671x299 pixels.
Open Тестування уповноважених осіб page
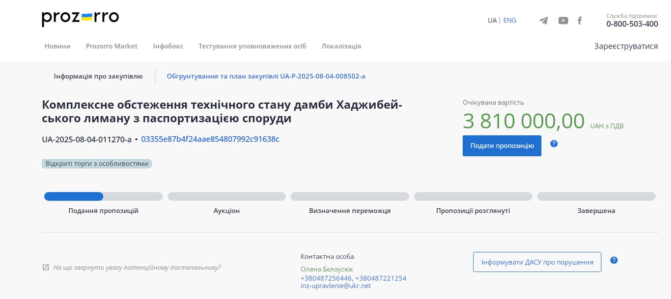coord(252,46)
